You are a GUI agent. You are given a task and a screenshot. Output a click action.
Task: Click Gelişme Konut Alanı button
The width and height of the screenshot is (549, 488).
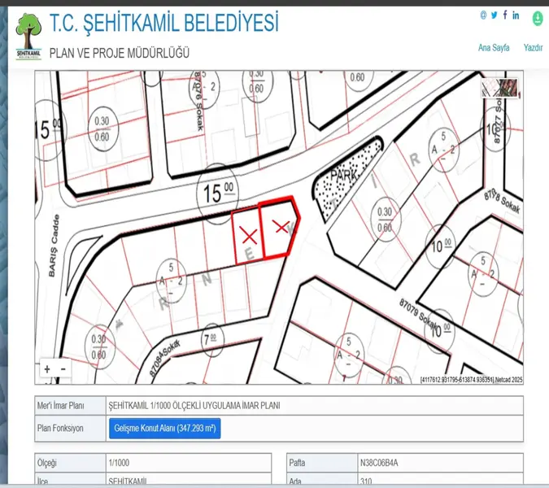164,428
